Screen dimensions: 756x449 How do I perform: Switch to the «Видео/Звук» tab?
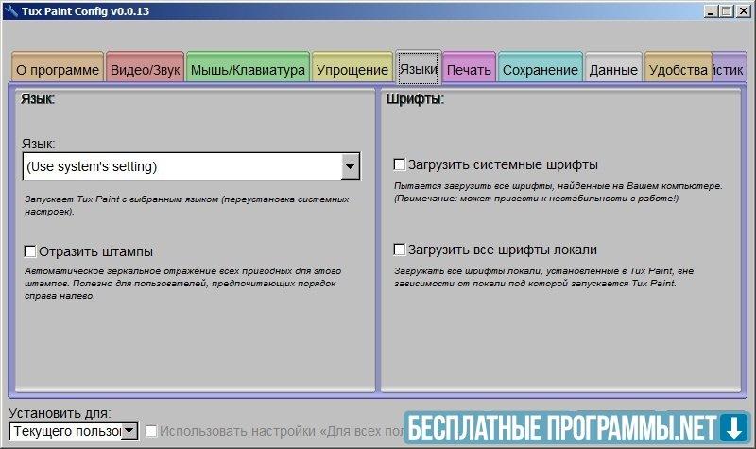[x=145, y=70]
